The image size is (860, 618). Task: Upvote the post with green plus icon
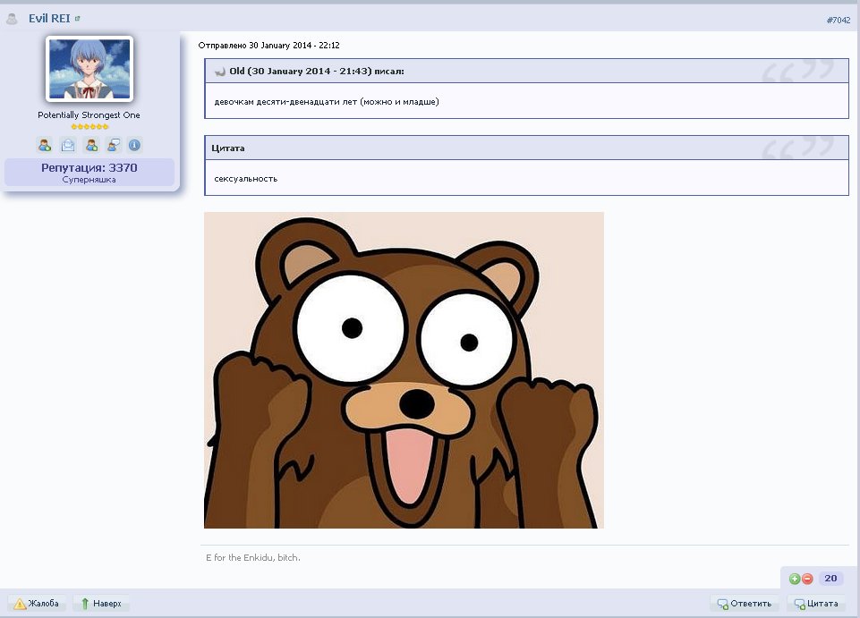coord(795,579)
